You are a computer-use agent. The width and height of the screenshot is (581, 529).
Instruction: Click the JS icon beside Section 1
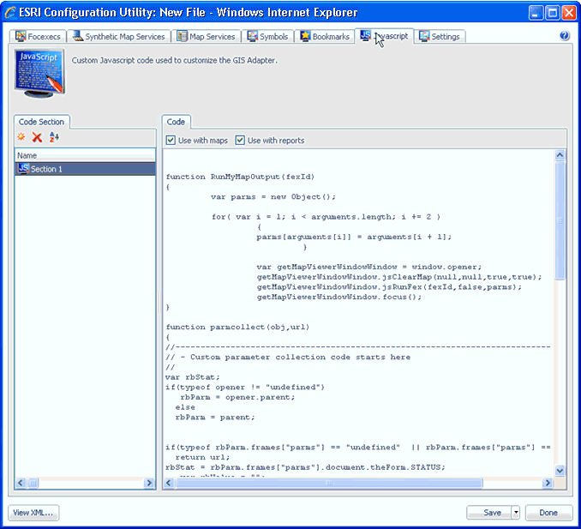point(23,168)
